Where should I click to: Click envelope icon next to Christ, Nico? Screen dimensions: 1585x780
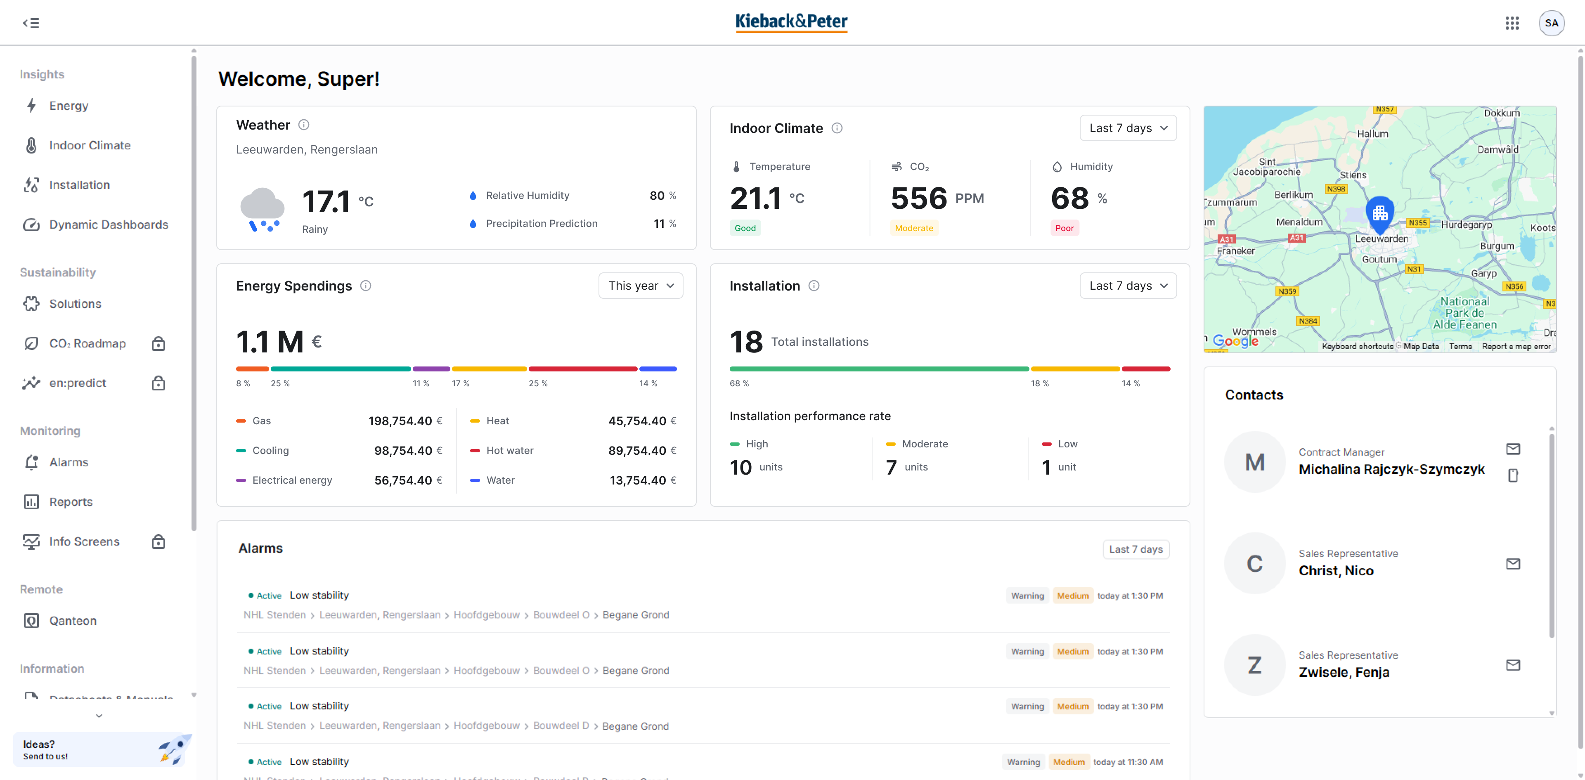(1512, 563)
